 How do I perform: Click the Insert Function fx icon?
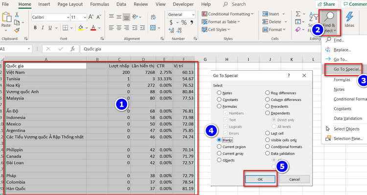point(73,49)
